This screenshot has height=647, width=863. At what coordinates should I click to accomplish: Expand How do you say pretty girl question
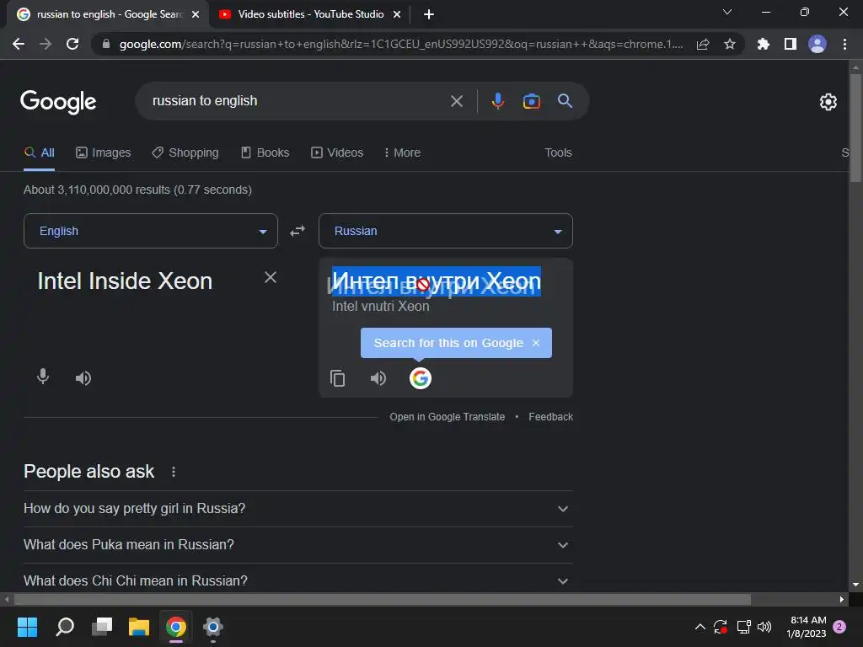coord(297,508)
